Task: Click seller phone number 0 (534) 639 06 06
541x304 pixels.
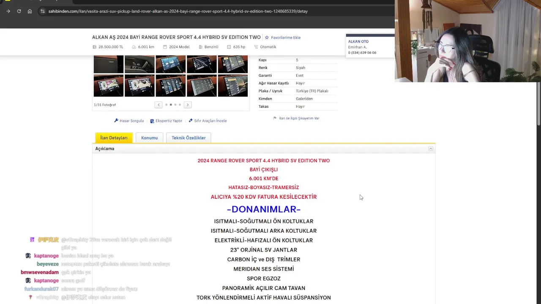Action: (362, 53)
